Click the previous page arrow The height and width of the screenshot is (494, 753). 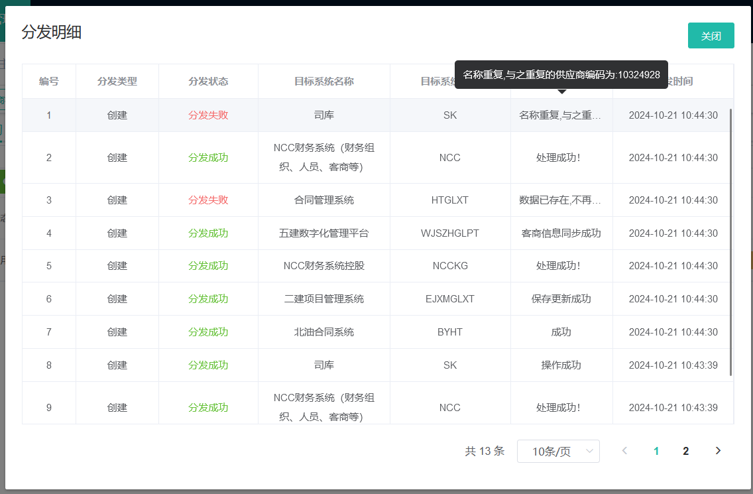pyautogui.click(x=624, y=451)
